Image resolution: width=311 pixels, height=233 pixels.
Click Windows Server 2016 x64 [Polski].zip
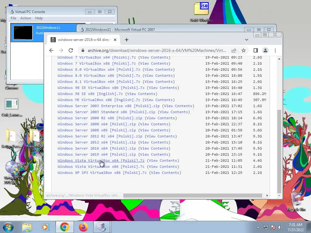tap(97, 148)
